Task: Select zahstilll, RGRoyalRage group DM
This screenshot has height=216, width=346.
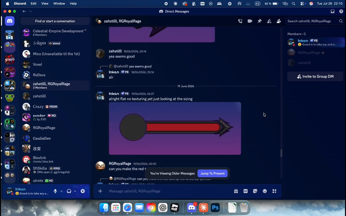Action: coord(55,85)
